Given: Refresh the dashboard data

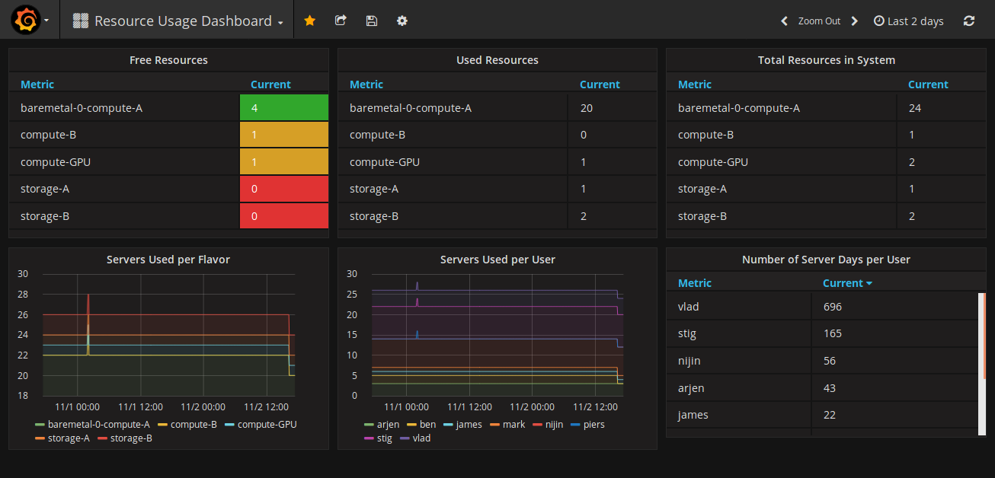Looking at the screenshot, I should click(x=969, y=21).
